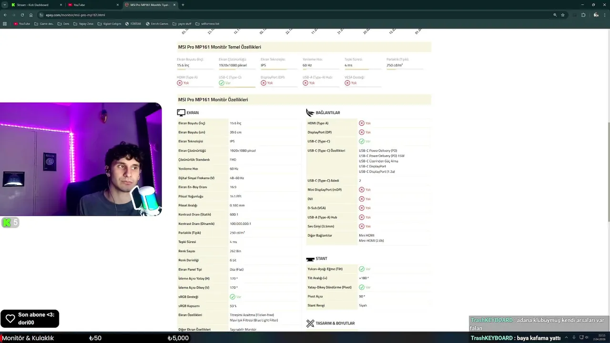The height and width of the screenshot is (343, 610).
Task: Expand the Yapay Zeka bookmark folder
Action: coord(83,23)
